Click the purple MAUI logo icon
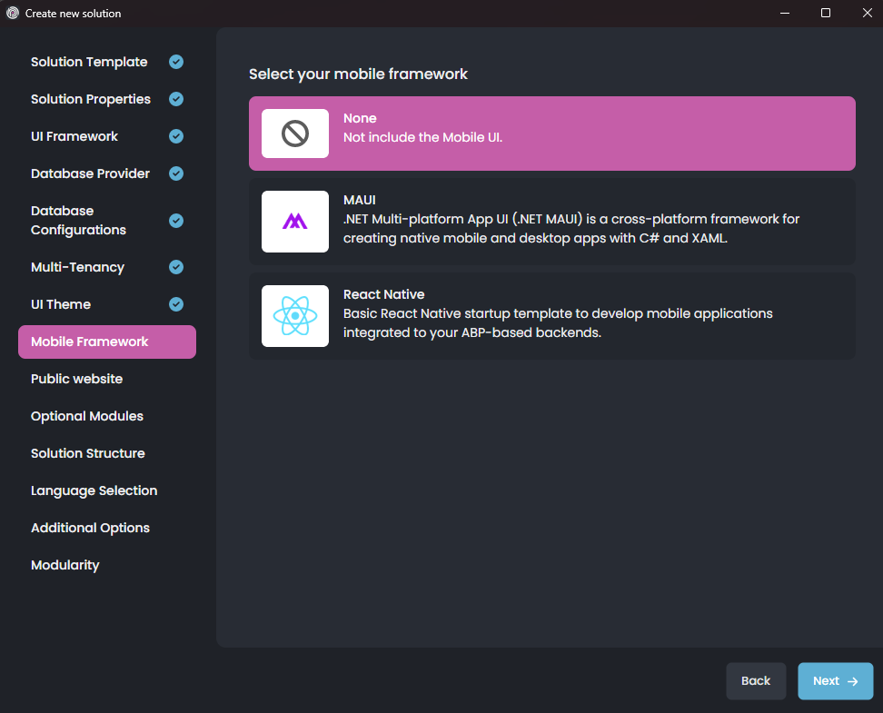This screenshot has width=883, height=713. (x=294, y=221)
